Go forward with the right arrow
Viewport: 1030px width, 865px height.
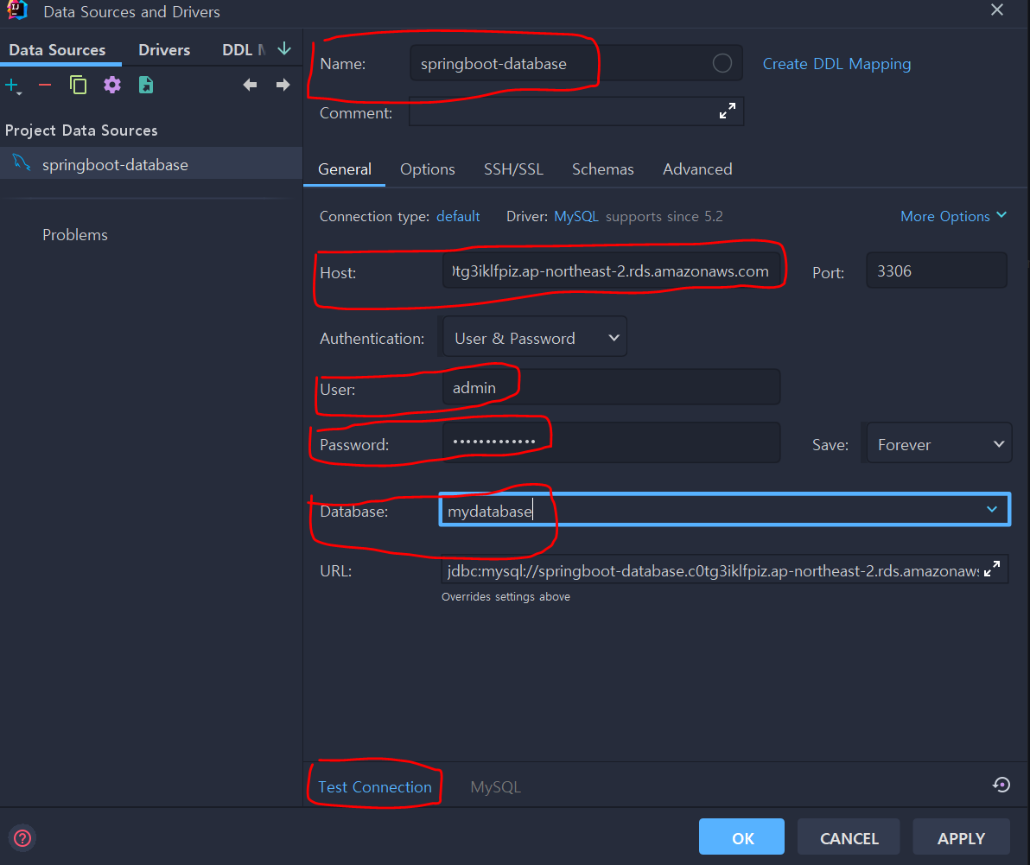pyautogui.click(x=283, y=85)
